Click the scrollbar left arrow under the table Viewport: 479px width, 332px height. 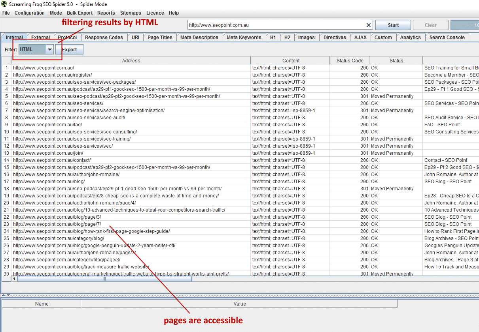[x=15, y=279]
